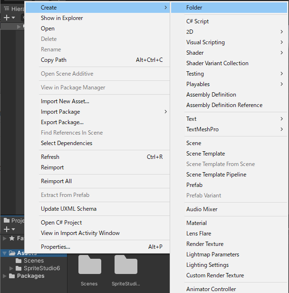Choose Folder in the Create submenu

pos(229,8)
